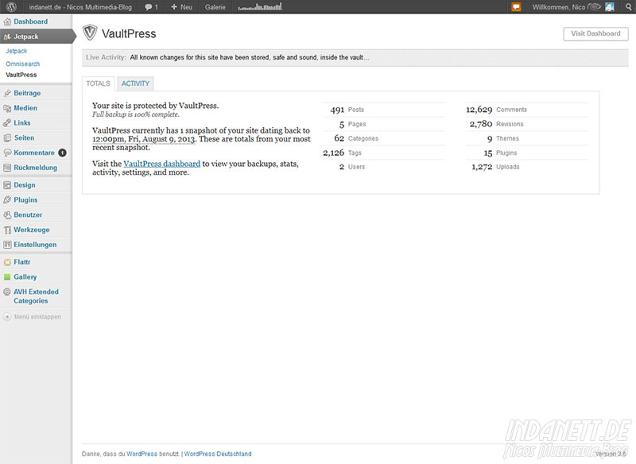This screenshot has height=464, width=636.
Task: Click the 'Full backup is 100% complete' text
Action: [x=136, y=114]
